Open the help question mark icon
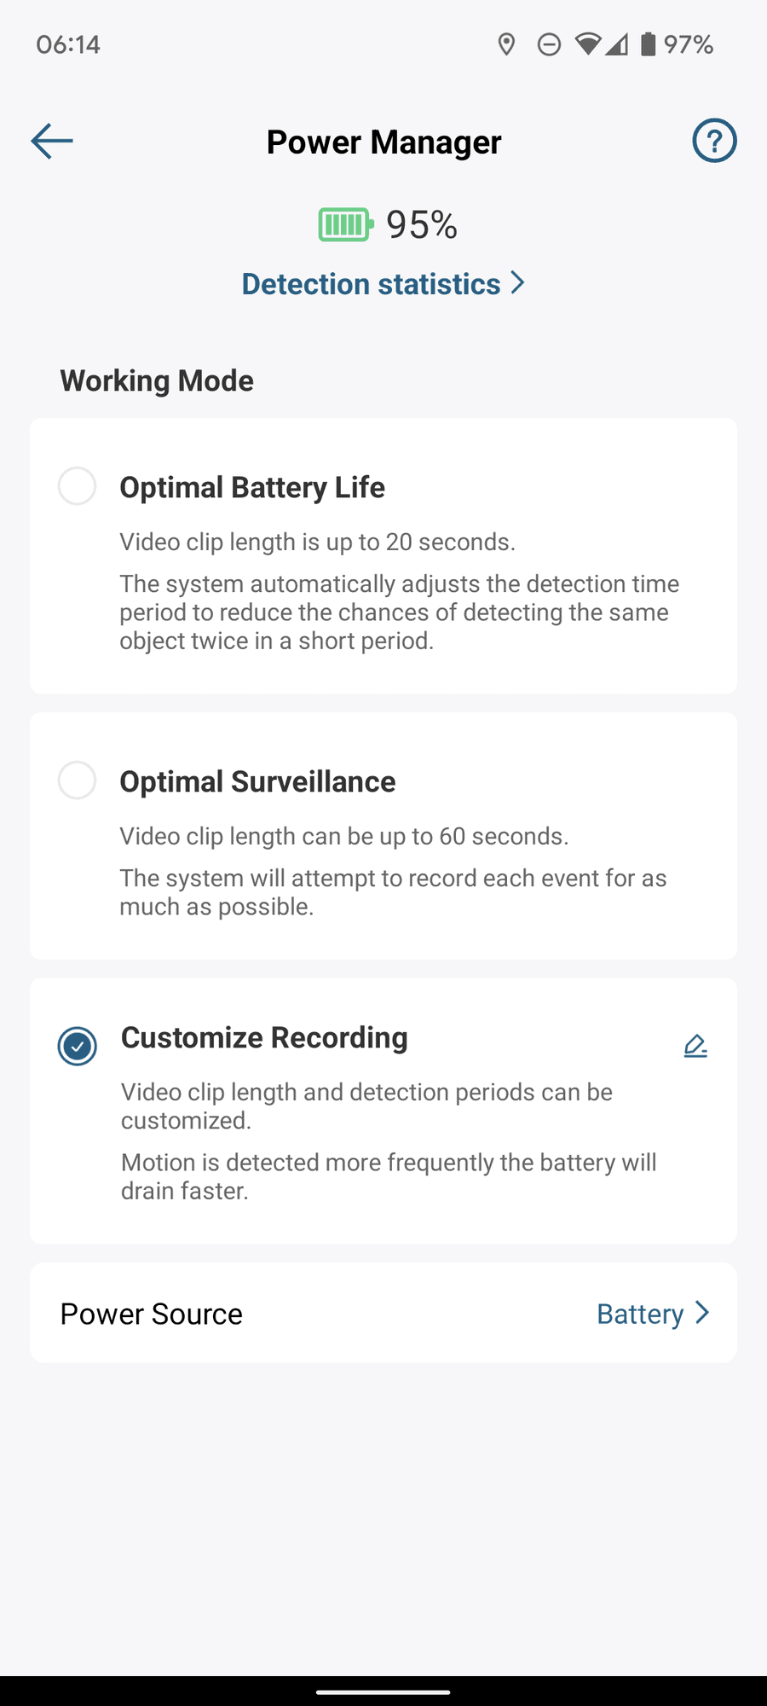The width and height of the screenshot is (767, 1706). pos(714,141)
